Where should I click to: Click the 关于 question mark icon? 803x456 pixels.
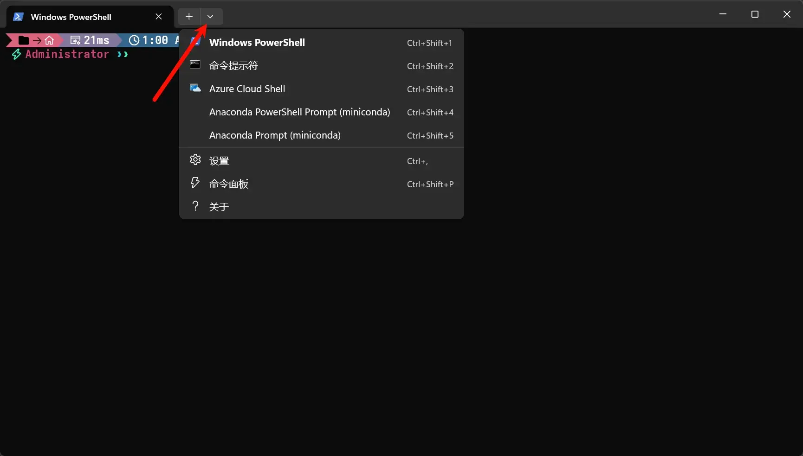(x=195, y=206)
